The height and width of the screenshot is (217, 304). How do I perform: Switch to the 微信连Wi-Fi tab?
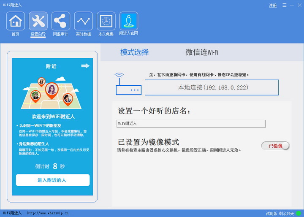tap(202, 52)
